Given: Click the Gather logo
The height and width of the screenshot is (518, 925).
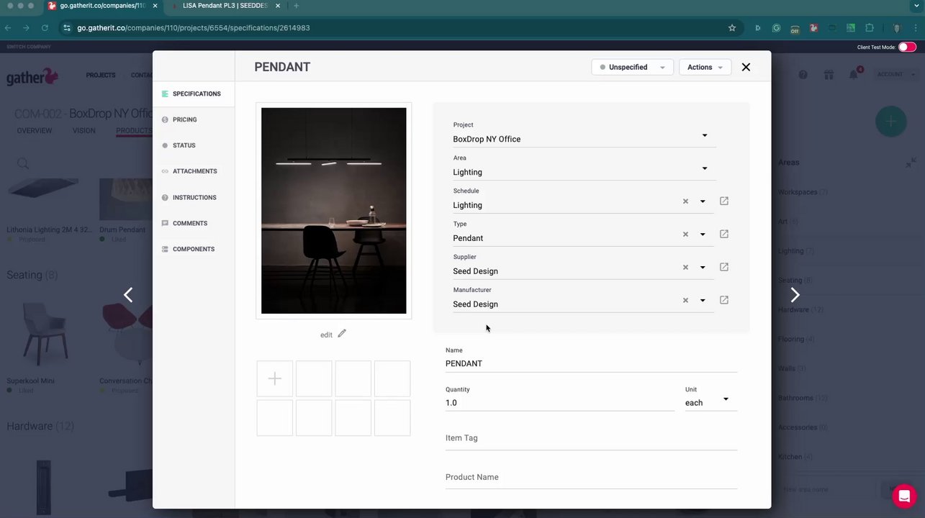Looking at the screenshot, I should coord(32,76).
